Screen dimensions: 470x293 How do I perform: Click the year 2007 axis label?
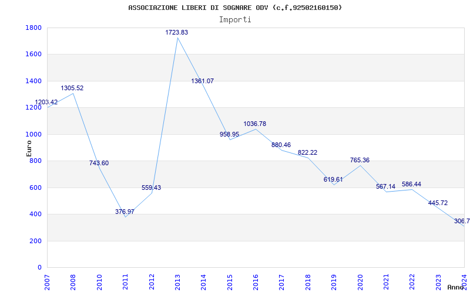(47, 282)
